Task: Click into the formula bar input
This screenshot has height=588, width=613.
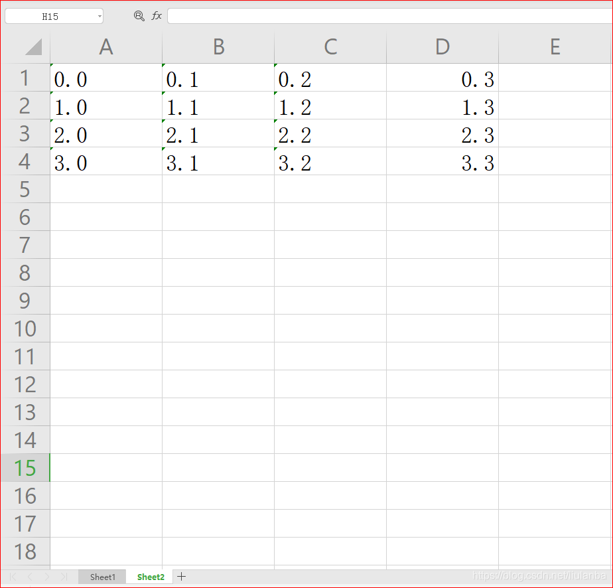Action: coord(390,16)
